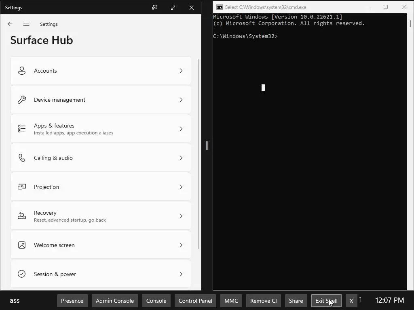Click the Session & power checkmark icon
414x310 pixels.
[x=22, y=274]
